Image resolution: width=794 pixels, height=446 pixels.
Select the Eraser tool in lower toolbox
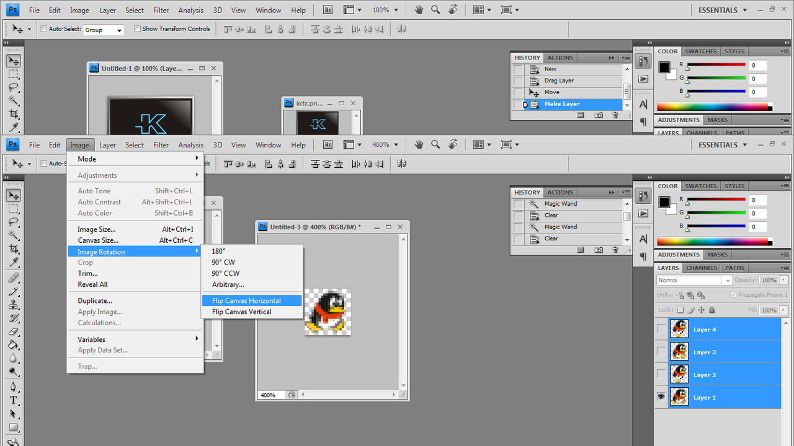pos(14,331)
